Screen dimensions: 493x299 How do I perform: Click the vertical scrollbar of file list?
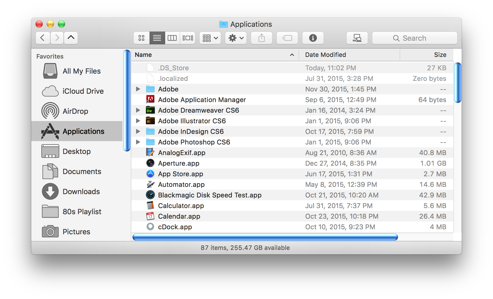tap(458, 83)
